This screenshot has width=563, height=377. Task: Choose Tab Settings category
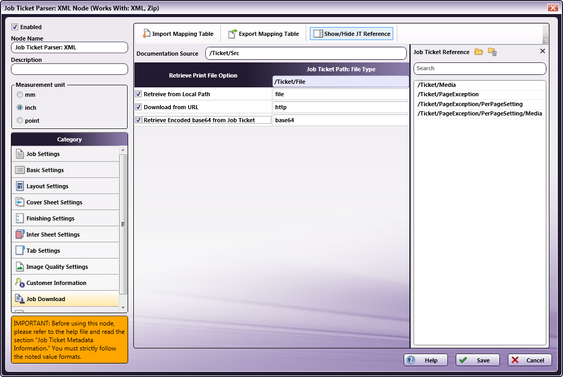(65, 251)
